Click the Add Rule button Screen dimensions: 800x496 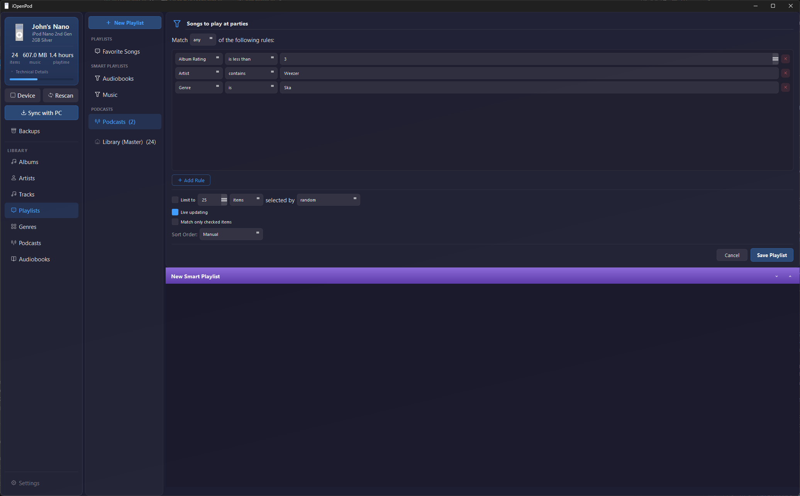191,180
